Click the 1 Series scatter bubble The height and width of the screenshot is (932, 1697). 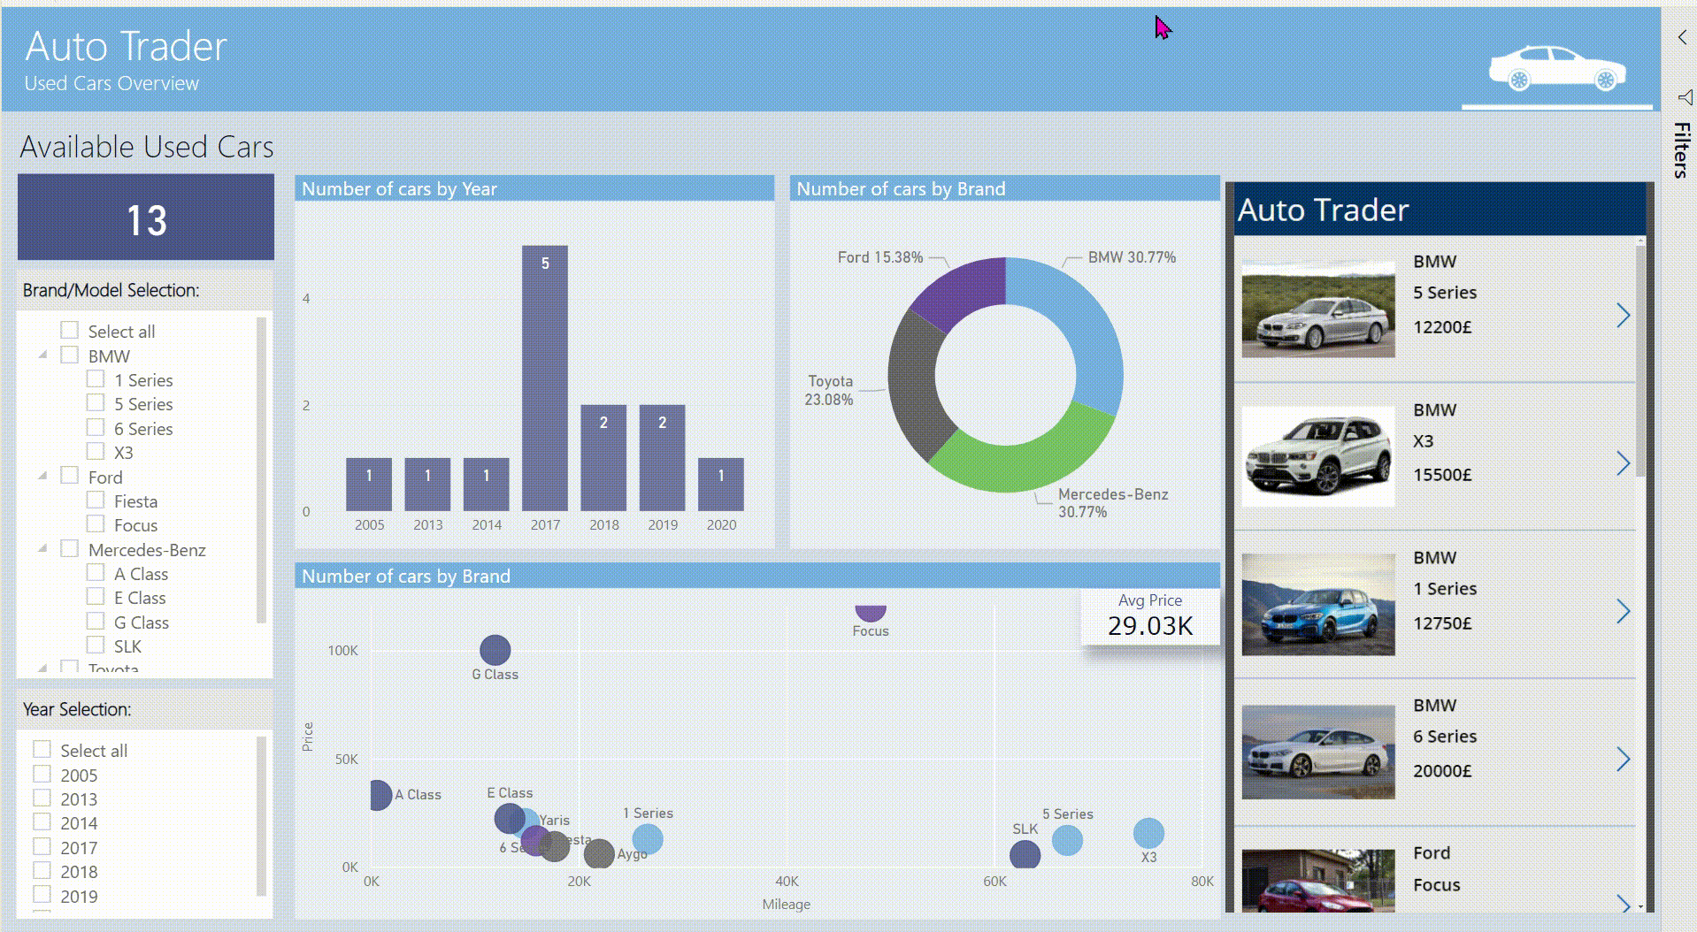tap(648, 839)
